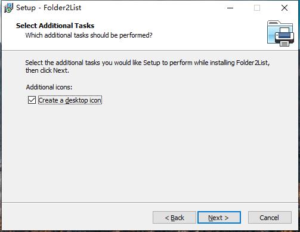Image resolution: width=300 pixels, height=232 pixels.
Task: Click the blue folder tab of header icon
Action: point(274,23)
